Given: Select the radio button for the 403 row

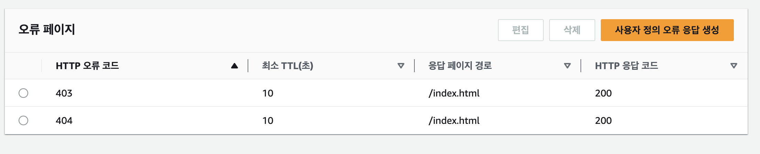Looking at the screenshot, I should pos(23,93).
